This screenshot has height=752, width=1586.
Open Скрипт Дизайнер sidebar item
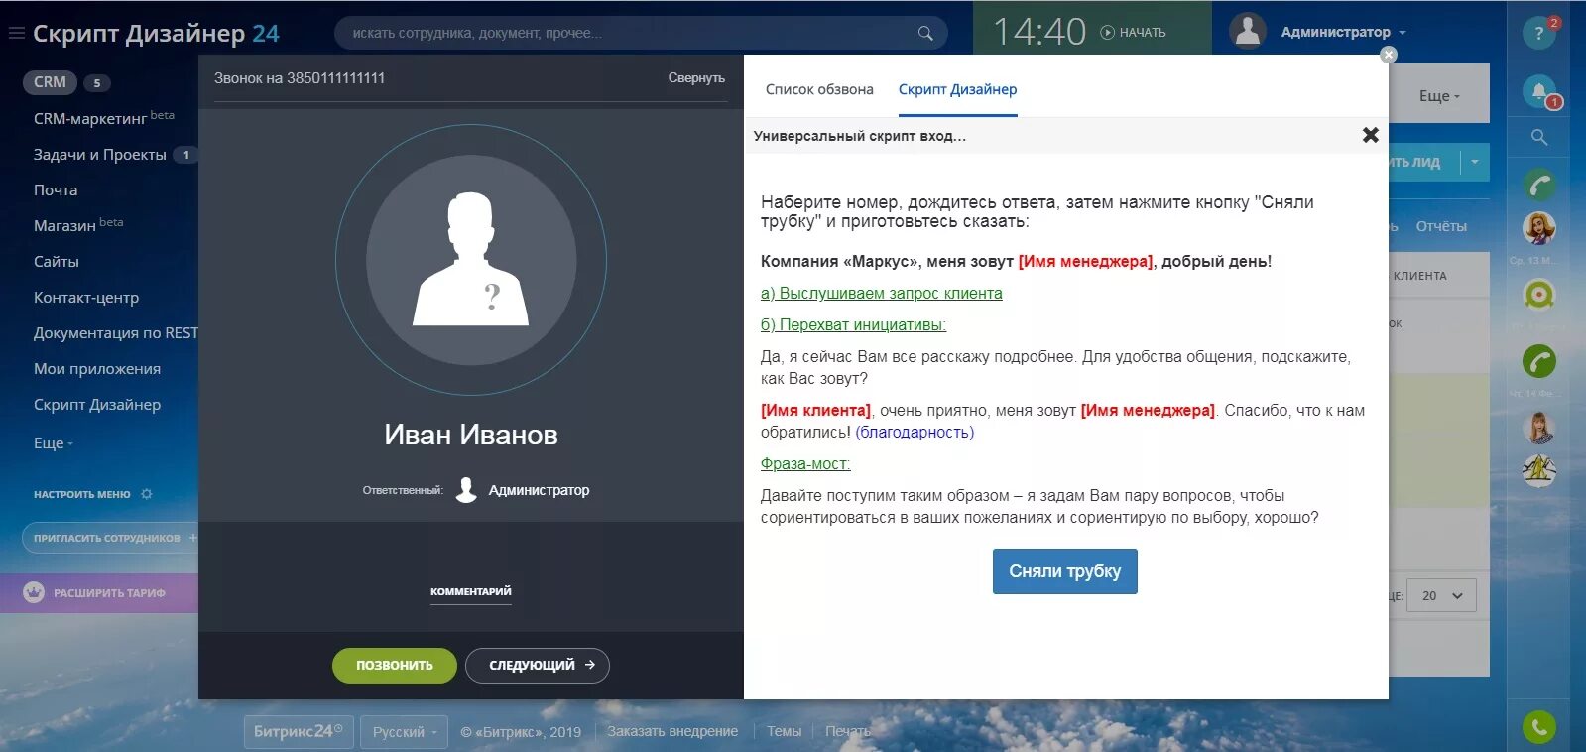click(97, 405)
